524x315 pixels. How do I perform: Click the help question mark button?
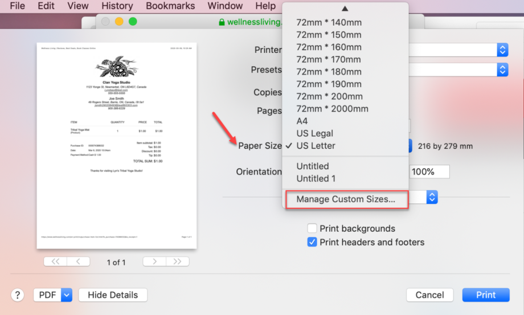click(18, 295)
